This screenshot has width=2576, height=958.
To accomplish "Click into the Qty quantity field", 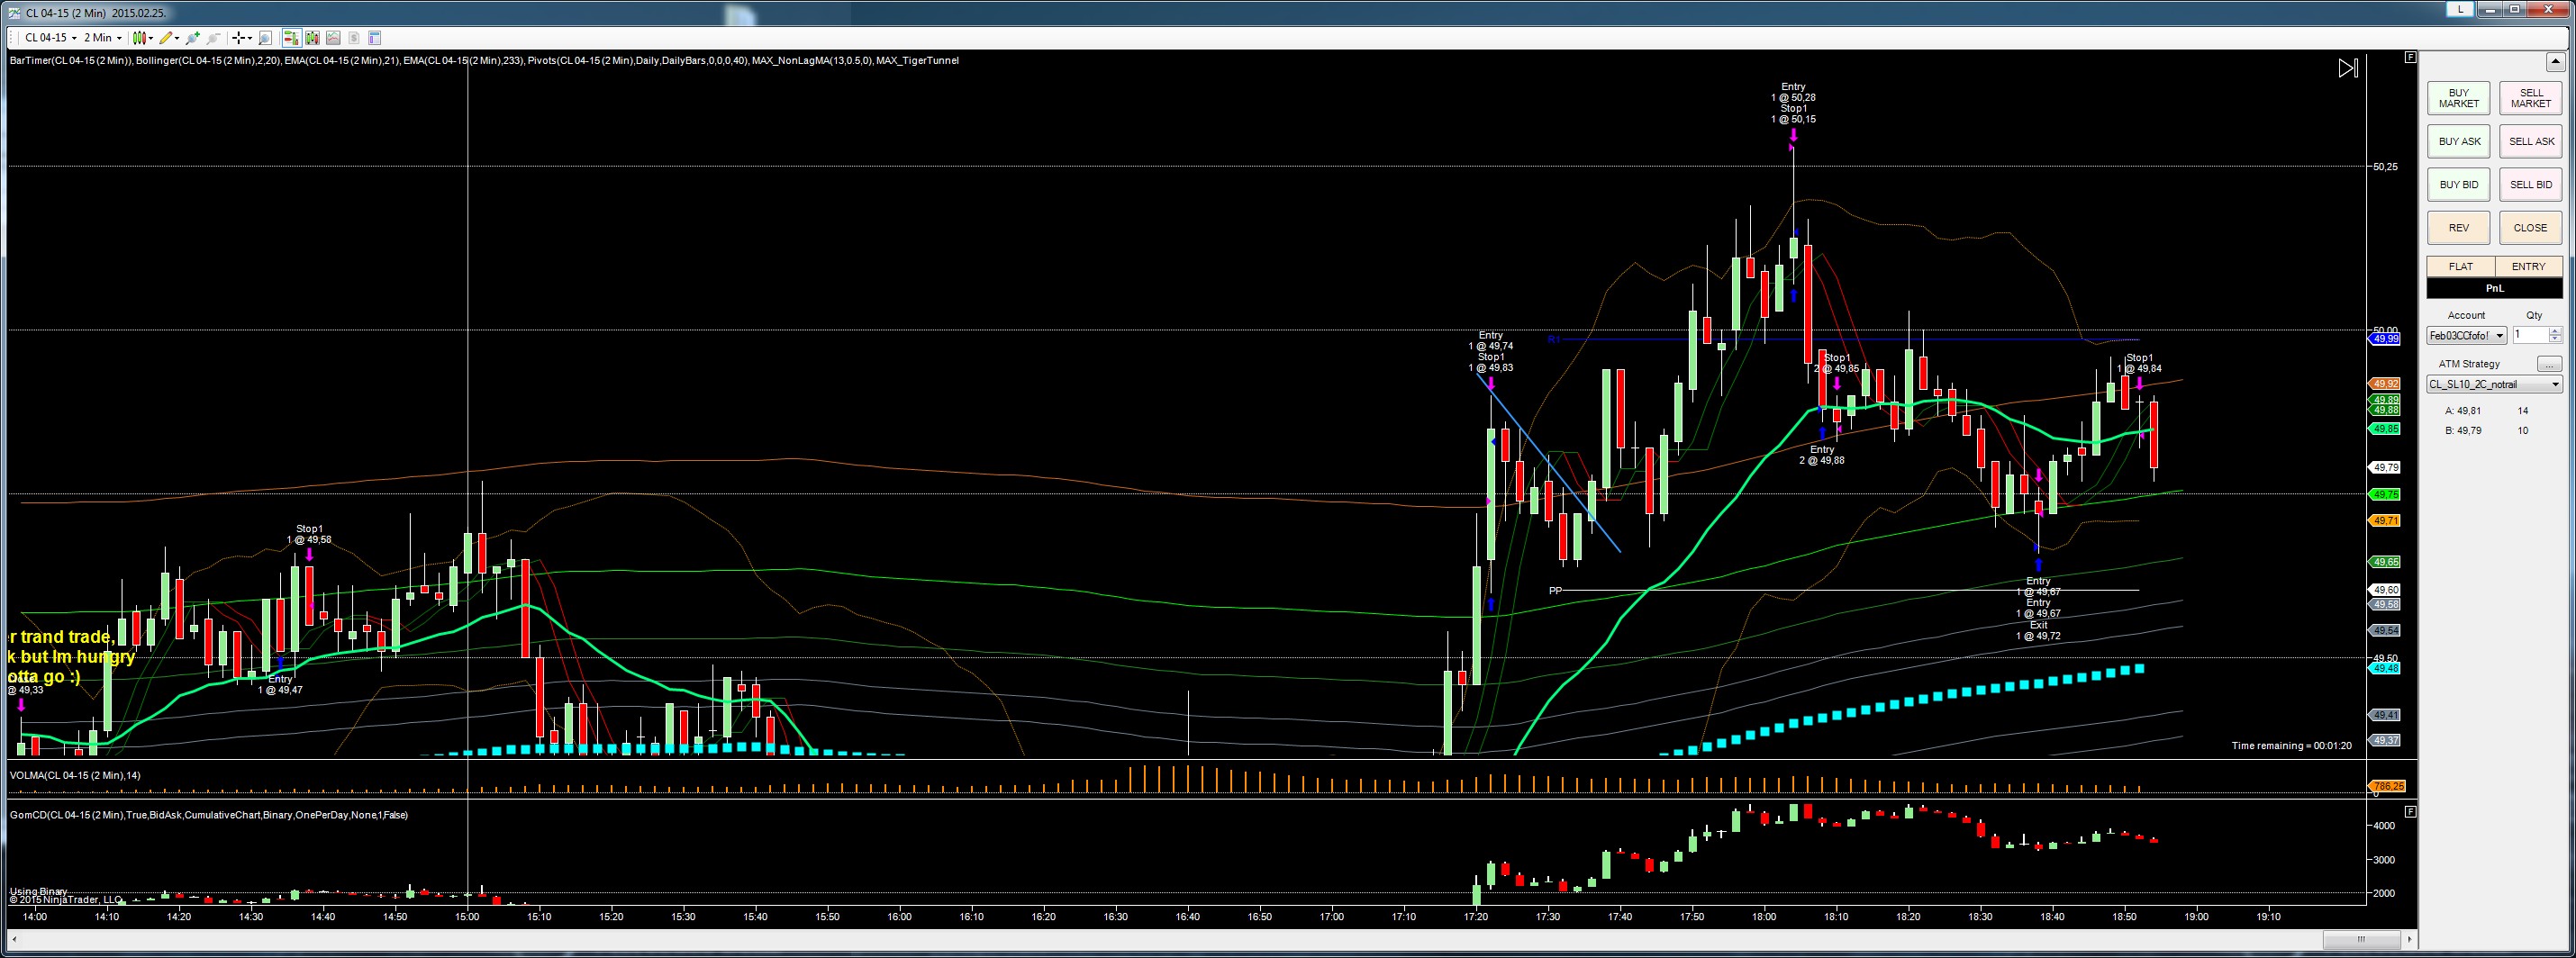I will (2530, 335).
